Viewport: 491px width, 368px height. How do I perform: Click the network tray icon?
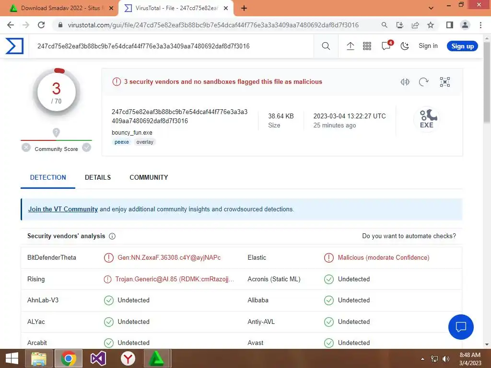tap(434, 358)
